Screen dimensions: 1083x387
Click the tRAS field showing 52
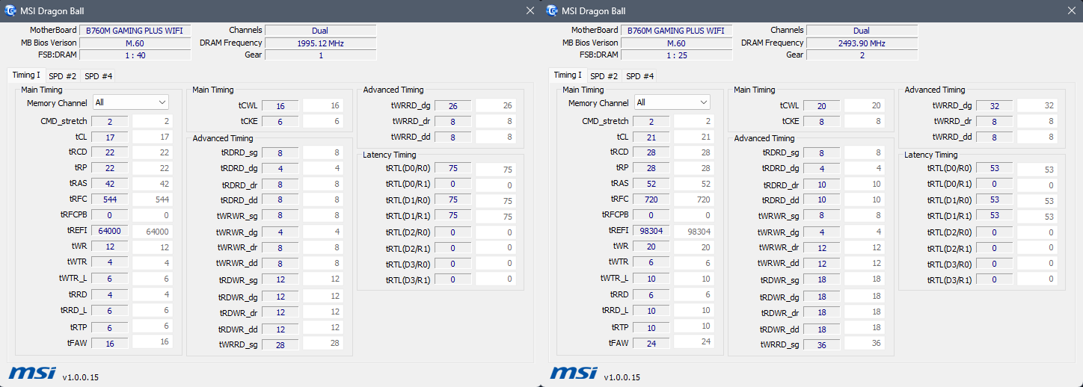click(651, 183)
